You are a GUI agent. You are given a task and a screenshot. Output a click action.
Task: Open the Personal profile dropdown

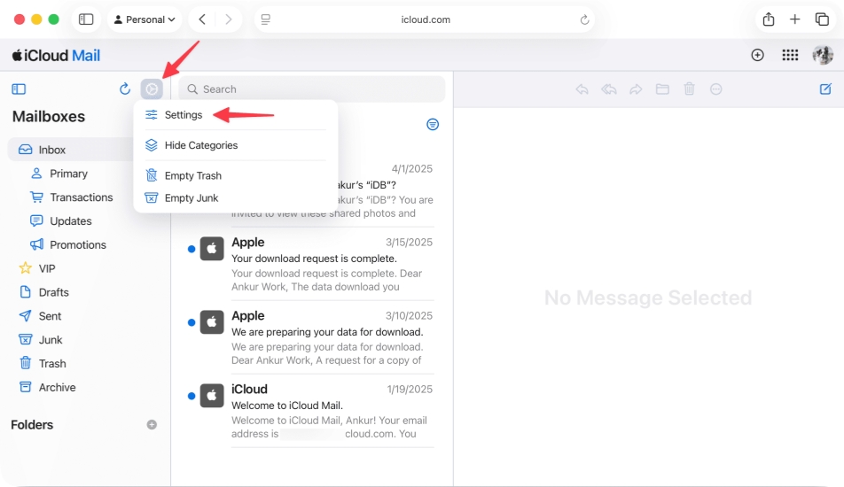[x=145, y=19]
